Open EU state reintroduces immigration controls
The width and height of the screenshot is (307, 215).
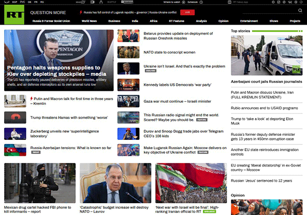[x=265, y=152]
